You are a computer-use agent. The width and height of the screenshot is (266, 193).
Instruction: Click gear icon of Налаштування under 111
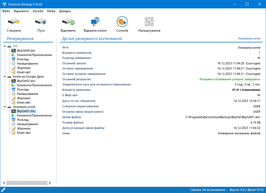point(14,64)
